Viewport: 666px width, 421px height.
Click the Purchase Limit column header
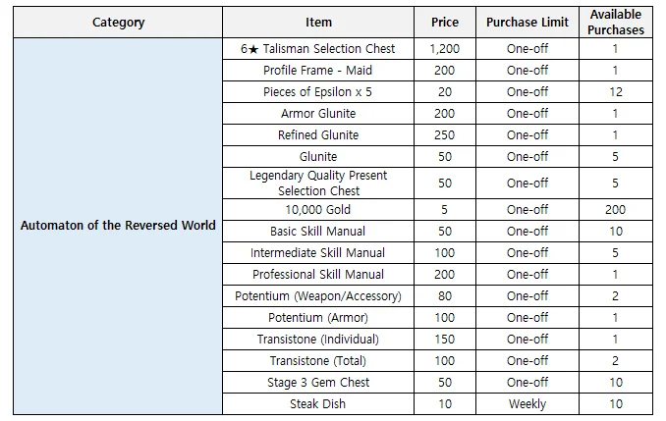(x=527, y=22)
